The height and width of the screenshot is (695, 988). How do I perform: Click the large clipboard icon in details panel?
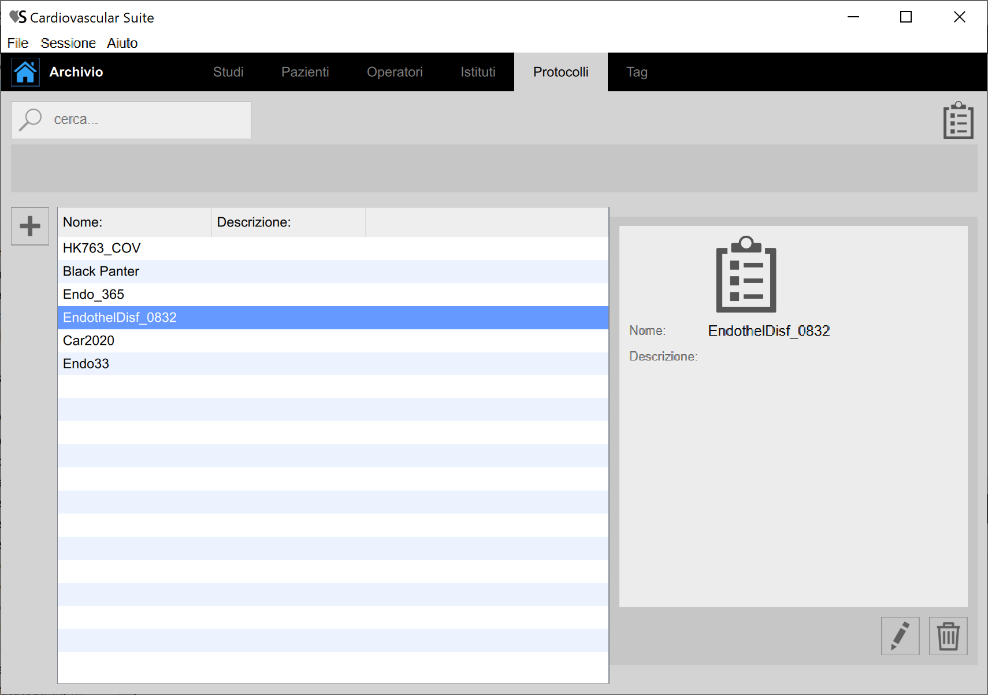[x=746, y=274]
